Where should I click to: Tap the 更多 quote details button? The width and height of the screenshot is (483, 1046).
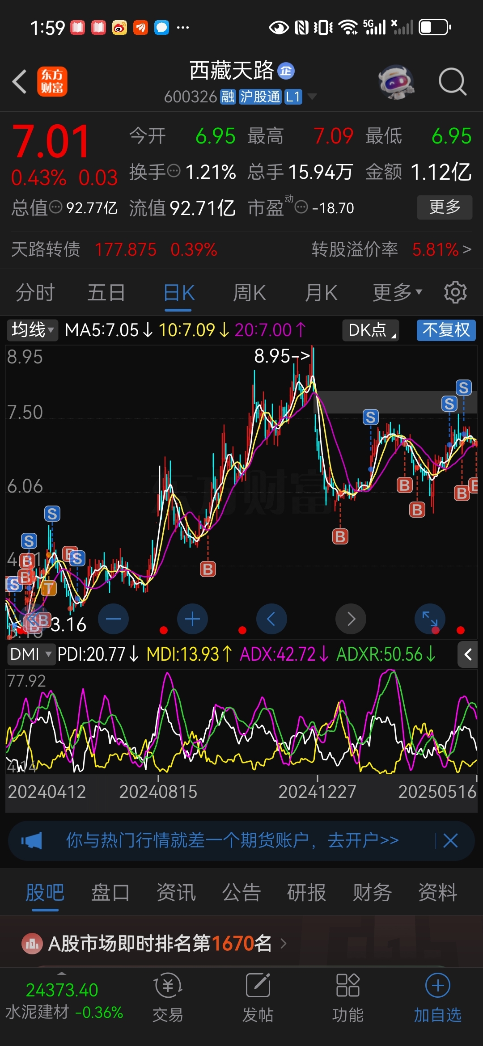(445, 207)
